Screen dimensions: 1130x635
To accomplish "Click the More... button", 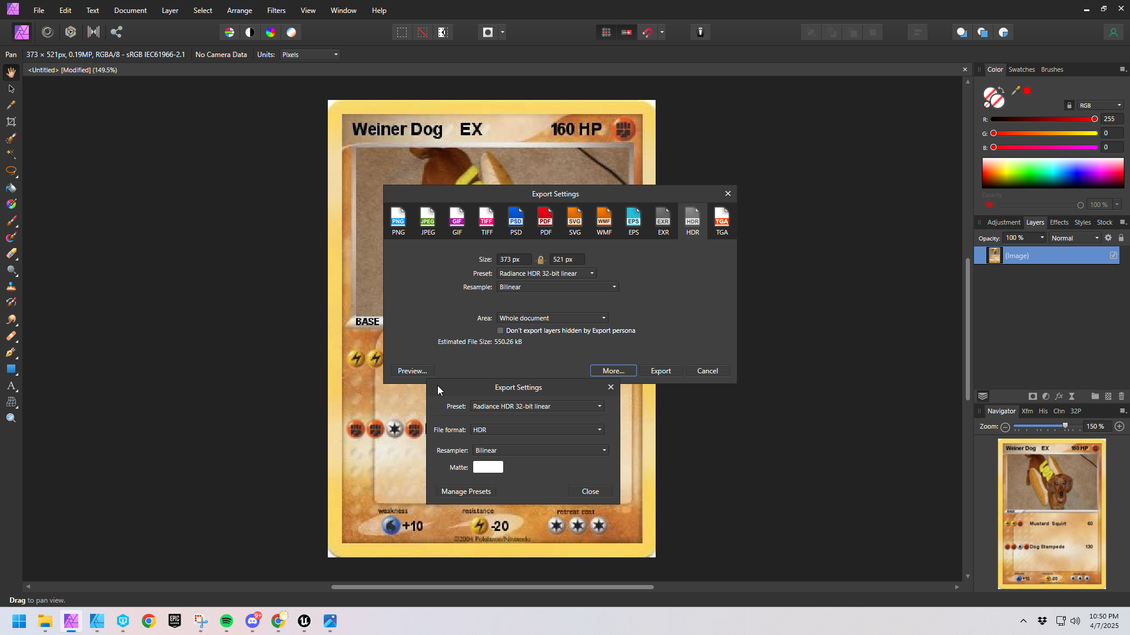I will (x=613, y=371).
